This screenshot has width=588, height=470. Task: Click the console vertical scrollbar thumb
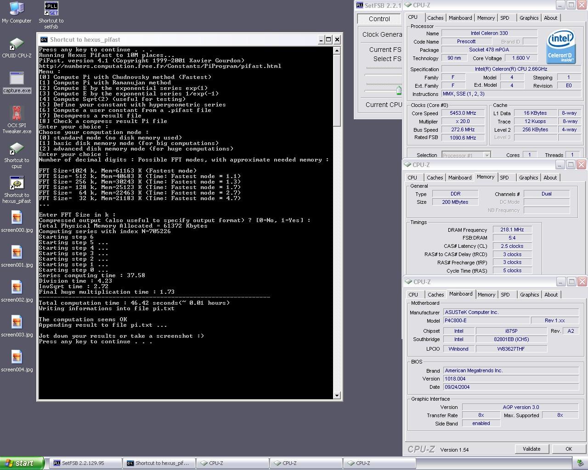337,90
